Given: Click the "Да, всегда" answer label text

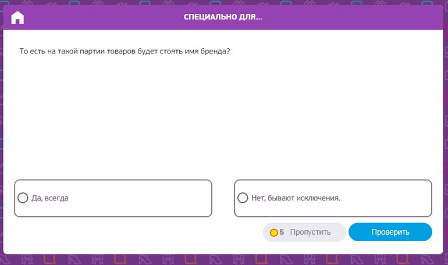Looking at the screenshot, I should tap(50, 198).
